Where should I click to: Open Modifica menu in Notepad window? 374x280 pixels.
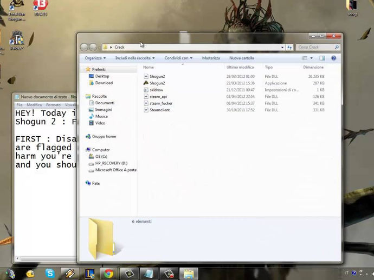34,105
